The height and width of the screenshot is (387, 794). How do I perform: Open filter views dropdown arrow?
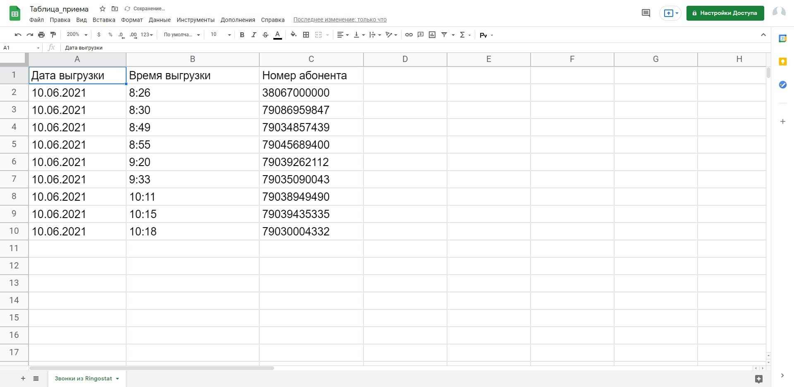click(x=453, y=35)
